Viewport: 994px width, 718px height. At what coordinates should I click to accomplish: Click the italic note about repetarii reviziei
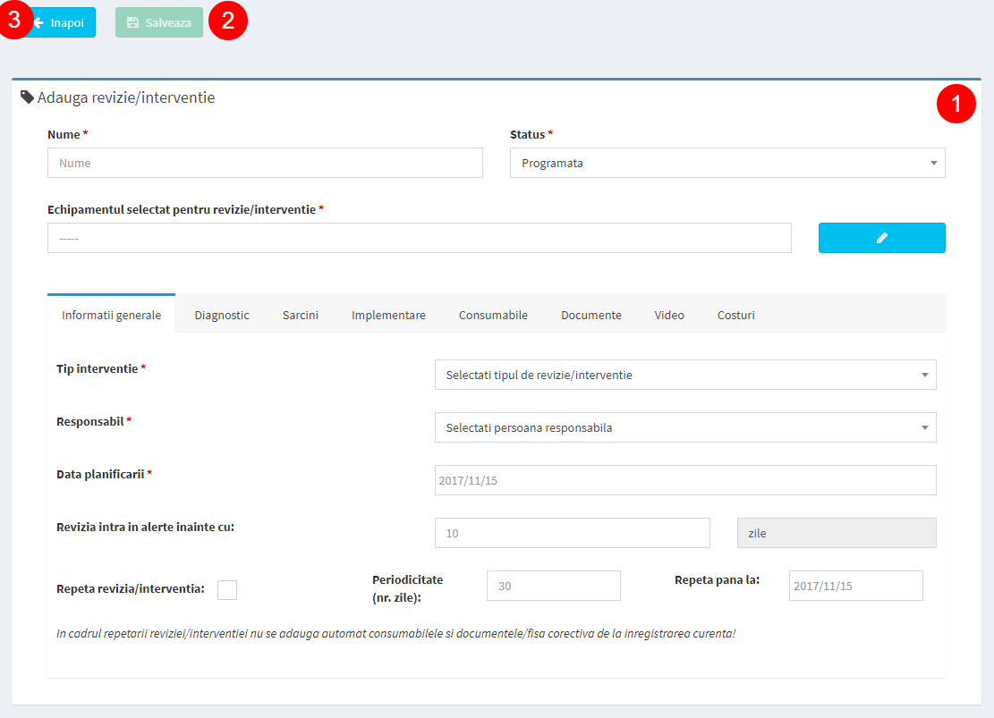[x=396, y=633]
